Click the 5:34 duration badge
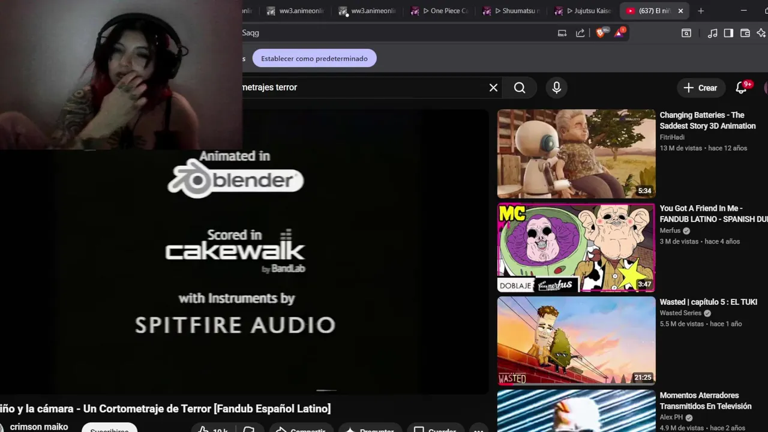The width and height of the screenshot is (768, 432). [x=644, y=191]
